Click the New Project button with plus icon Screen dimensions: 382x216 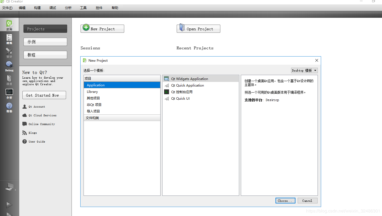[x=102, y=29]
